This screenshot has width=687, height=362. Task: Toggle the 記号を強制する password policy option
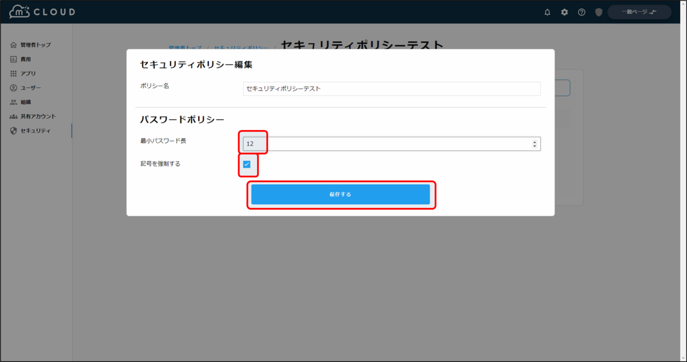247,166
